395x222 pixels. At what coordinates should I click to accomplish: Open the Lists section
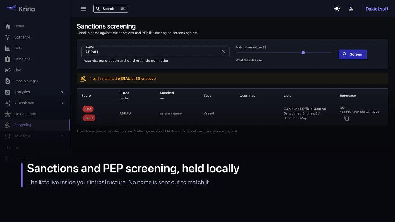[x=18, y=48]
